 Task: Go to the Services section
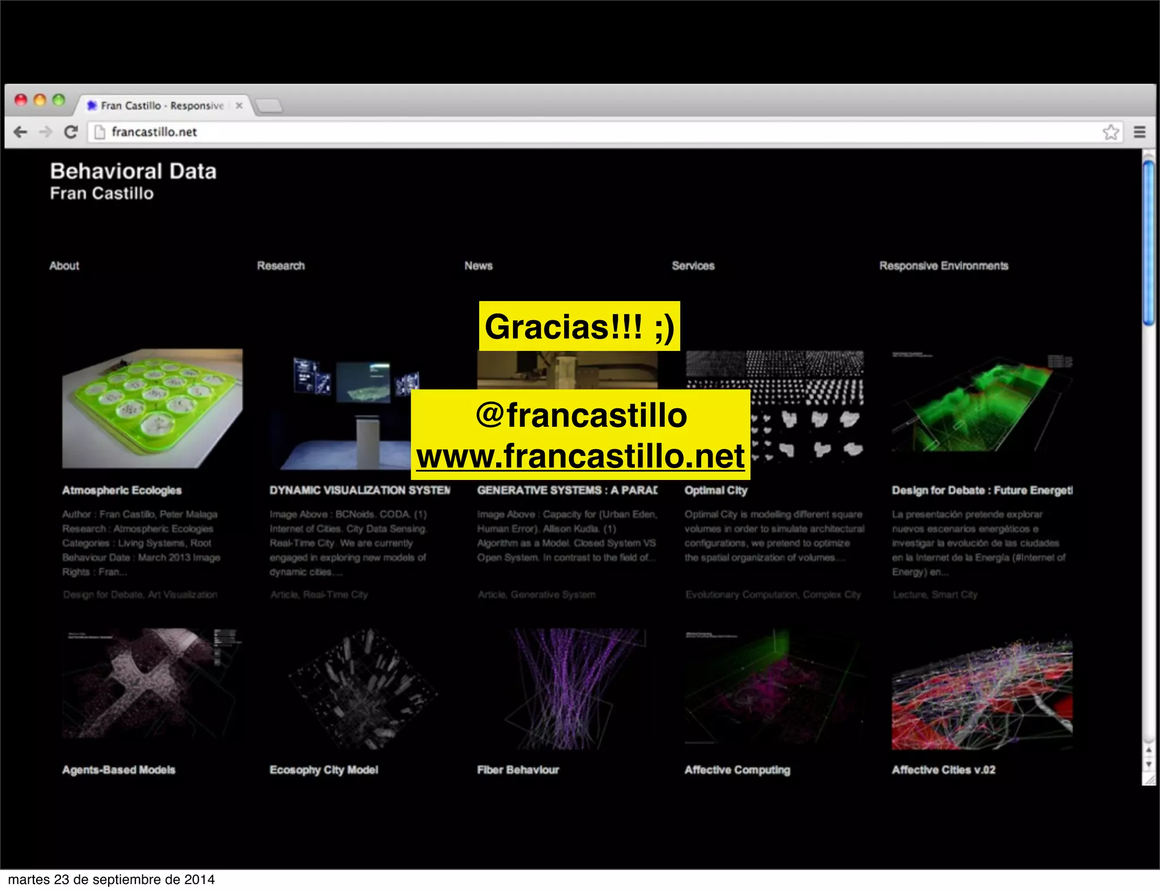693,265
